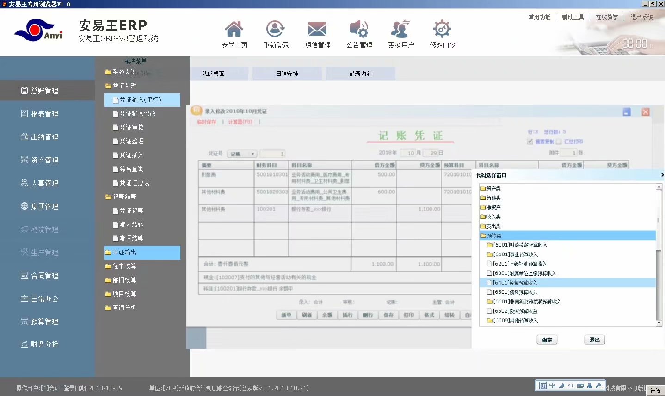The height and width of the screenshot is (396, 665).
Task: Open 修改口令 gear icon
Action: 442,29
